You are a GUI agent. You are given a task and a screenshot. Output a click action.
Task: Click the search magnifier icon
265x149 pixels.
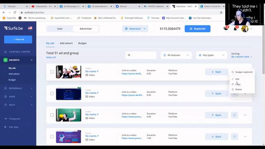[x=129, y=55]
